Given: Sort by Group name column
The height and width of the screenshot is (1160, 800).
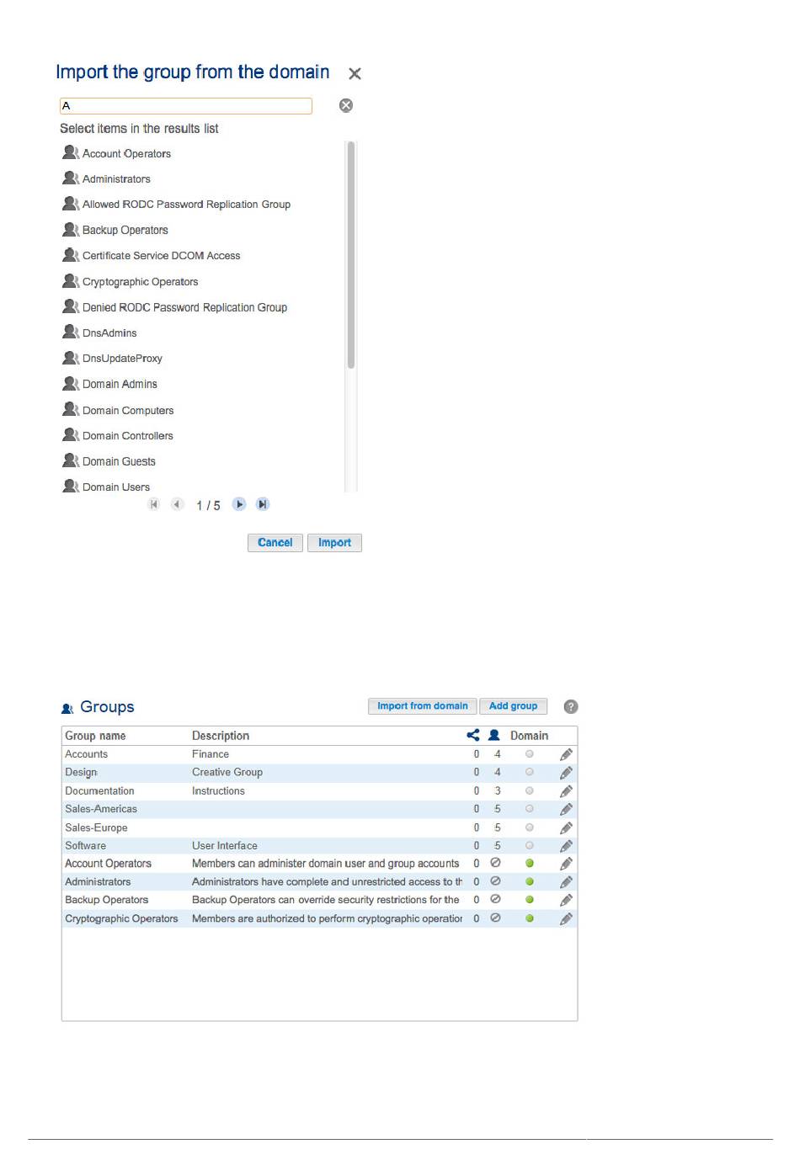Looking at the screenshot, I should [x=95, y=736].
